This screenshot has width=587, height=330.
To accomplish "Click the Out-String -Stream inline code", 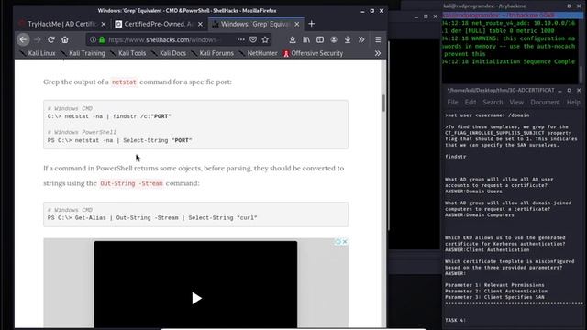I will [131, 183].
